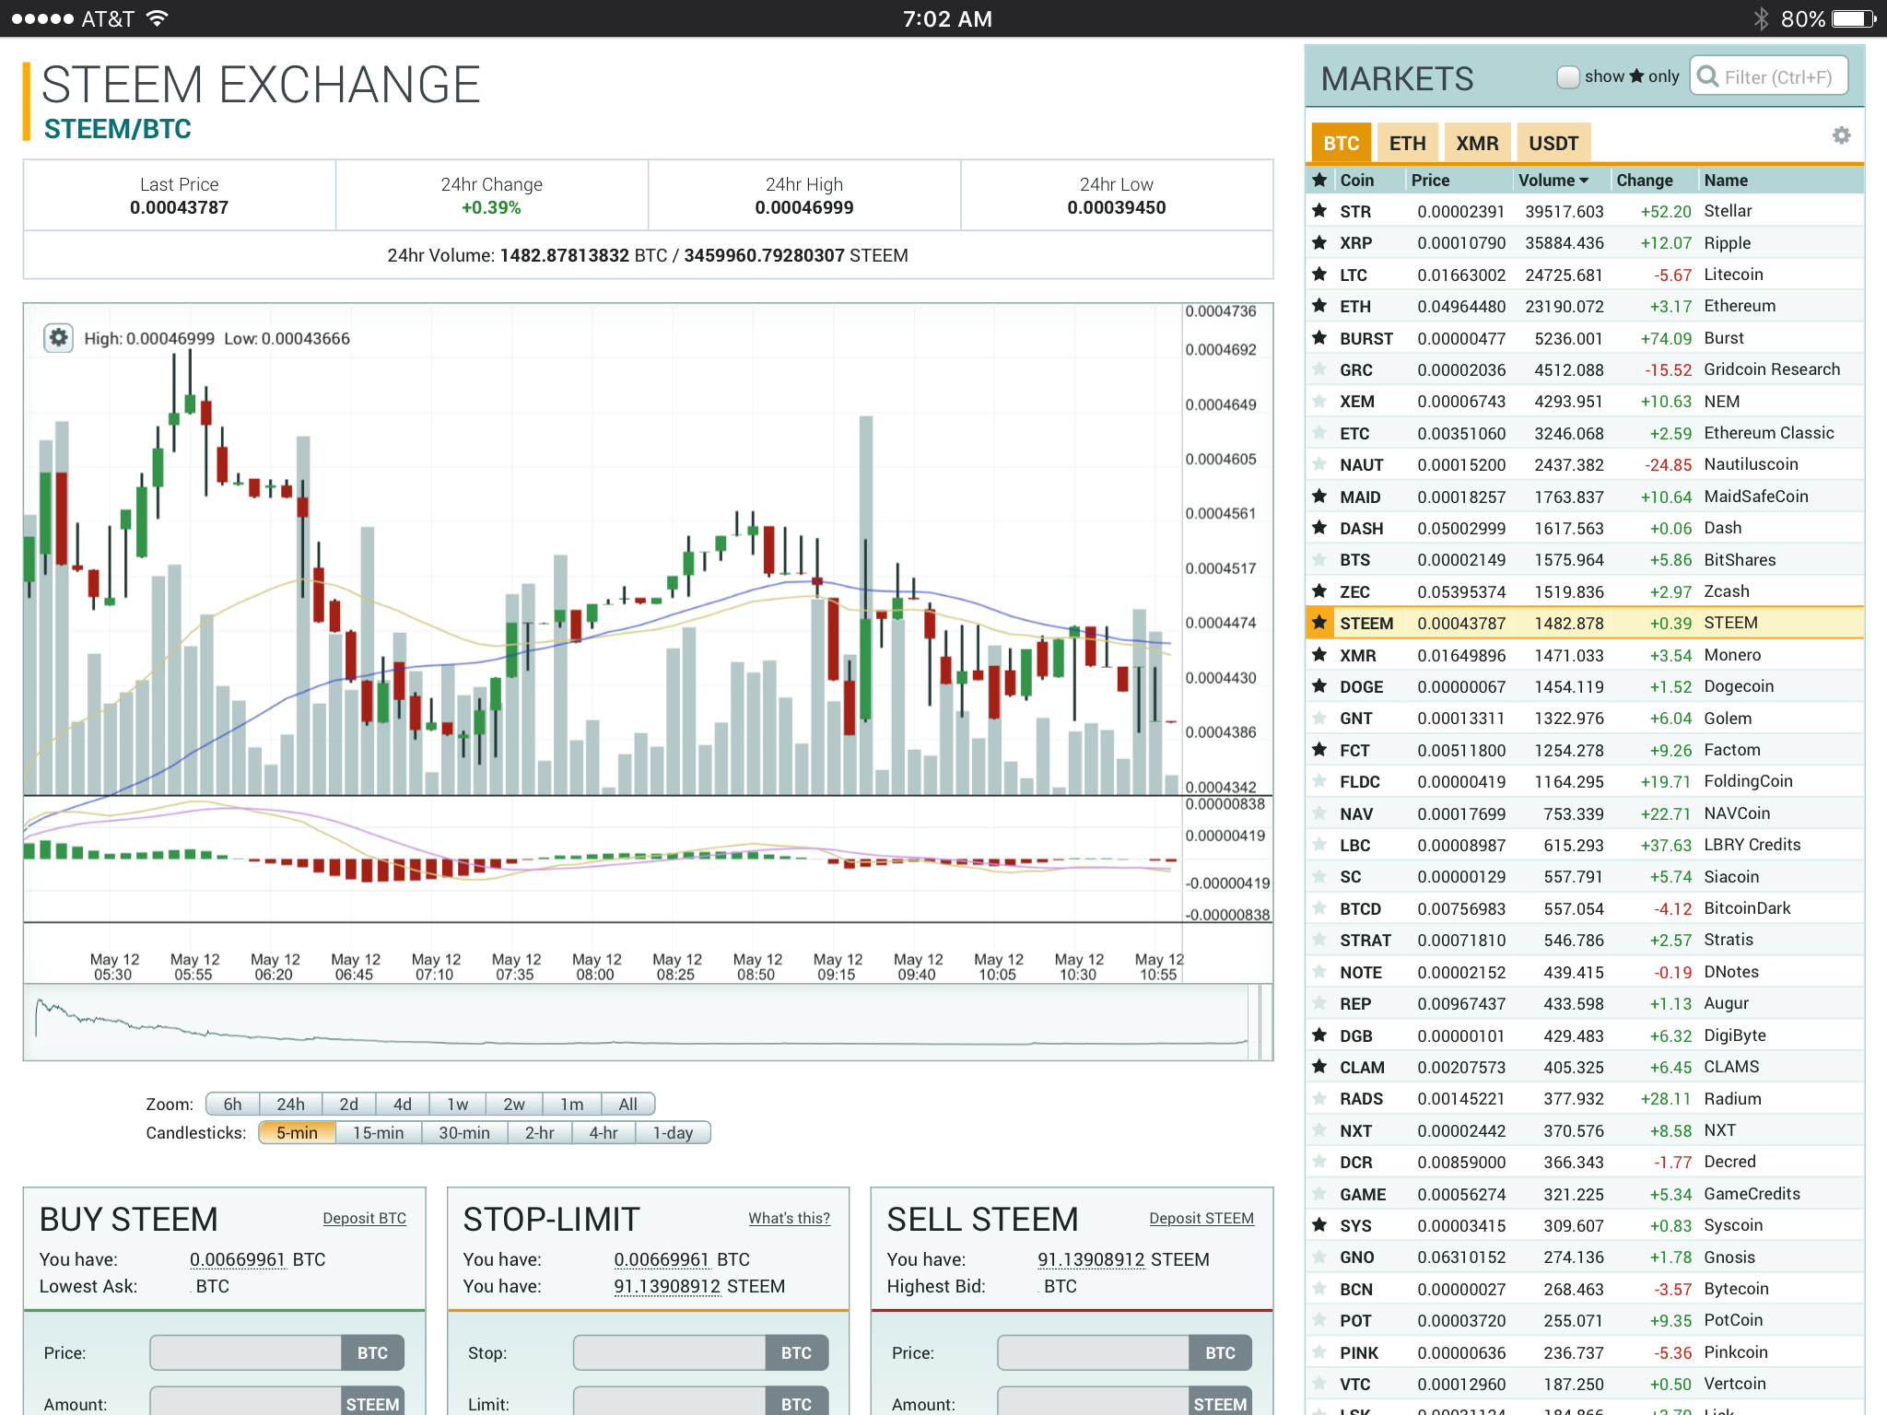The image size is (1887, 1415).
Task: Switch to BTC markets tab
Action: pos(1341,143)
